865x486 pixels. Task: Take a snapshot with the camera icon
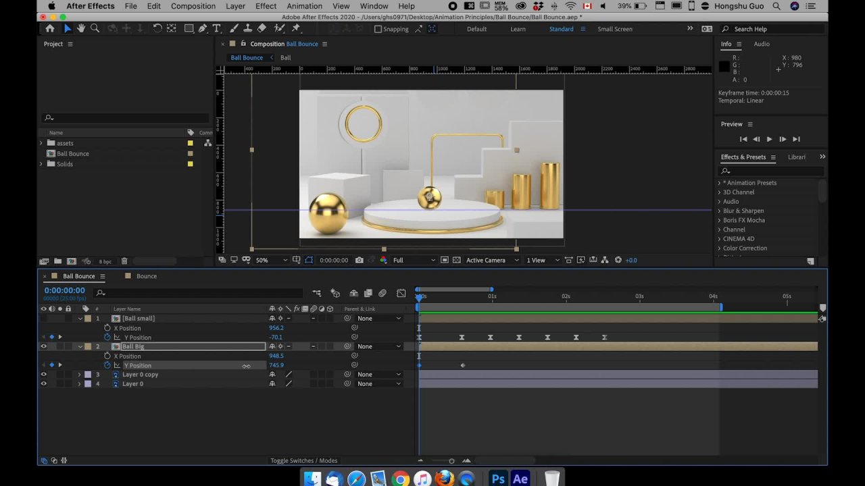point(359,260)
